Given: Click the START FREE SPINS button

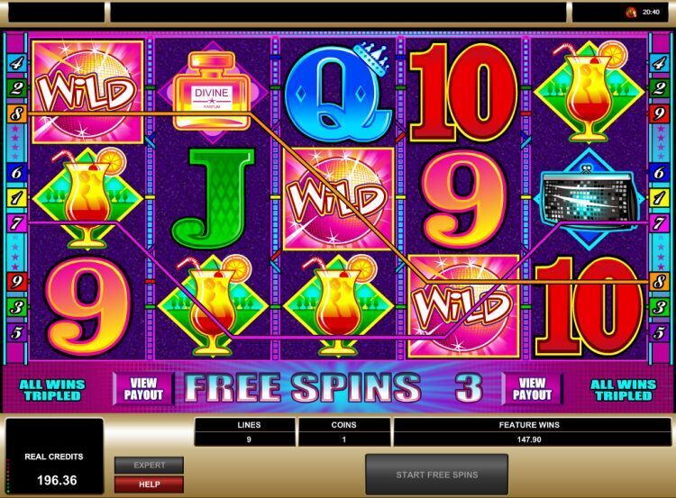Looking at the screenshot, I should tap(437, 475).
